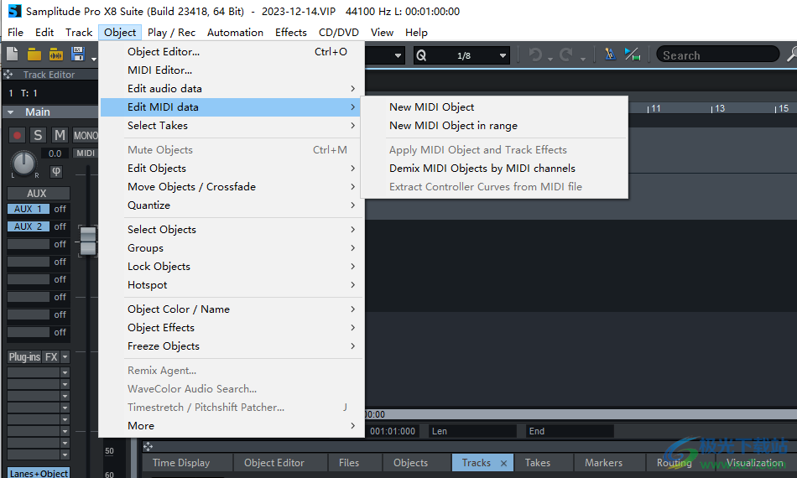Open the Plug-ins FX dropdown arrow

click(x=65, y=357)
